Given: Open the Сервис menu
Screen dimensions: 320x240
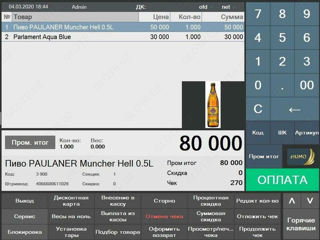Looking at the screenshot, I should coord(25,216).
